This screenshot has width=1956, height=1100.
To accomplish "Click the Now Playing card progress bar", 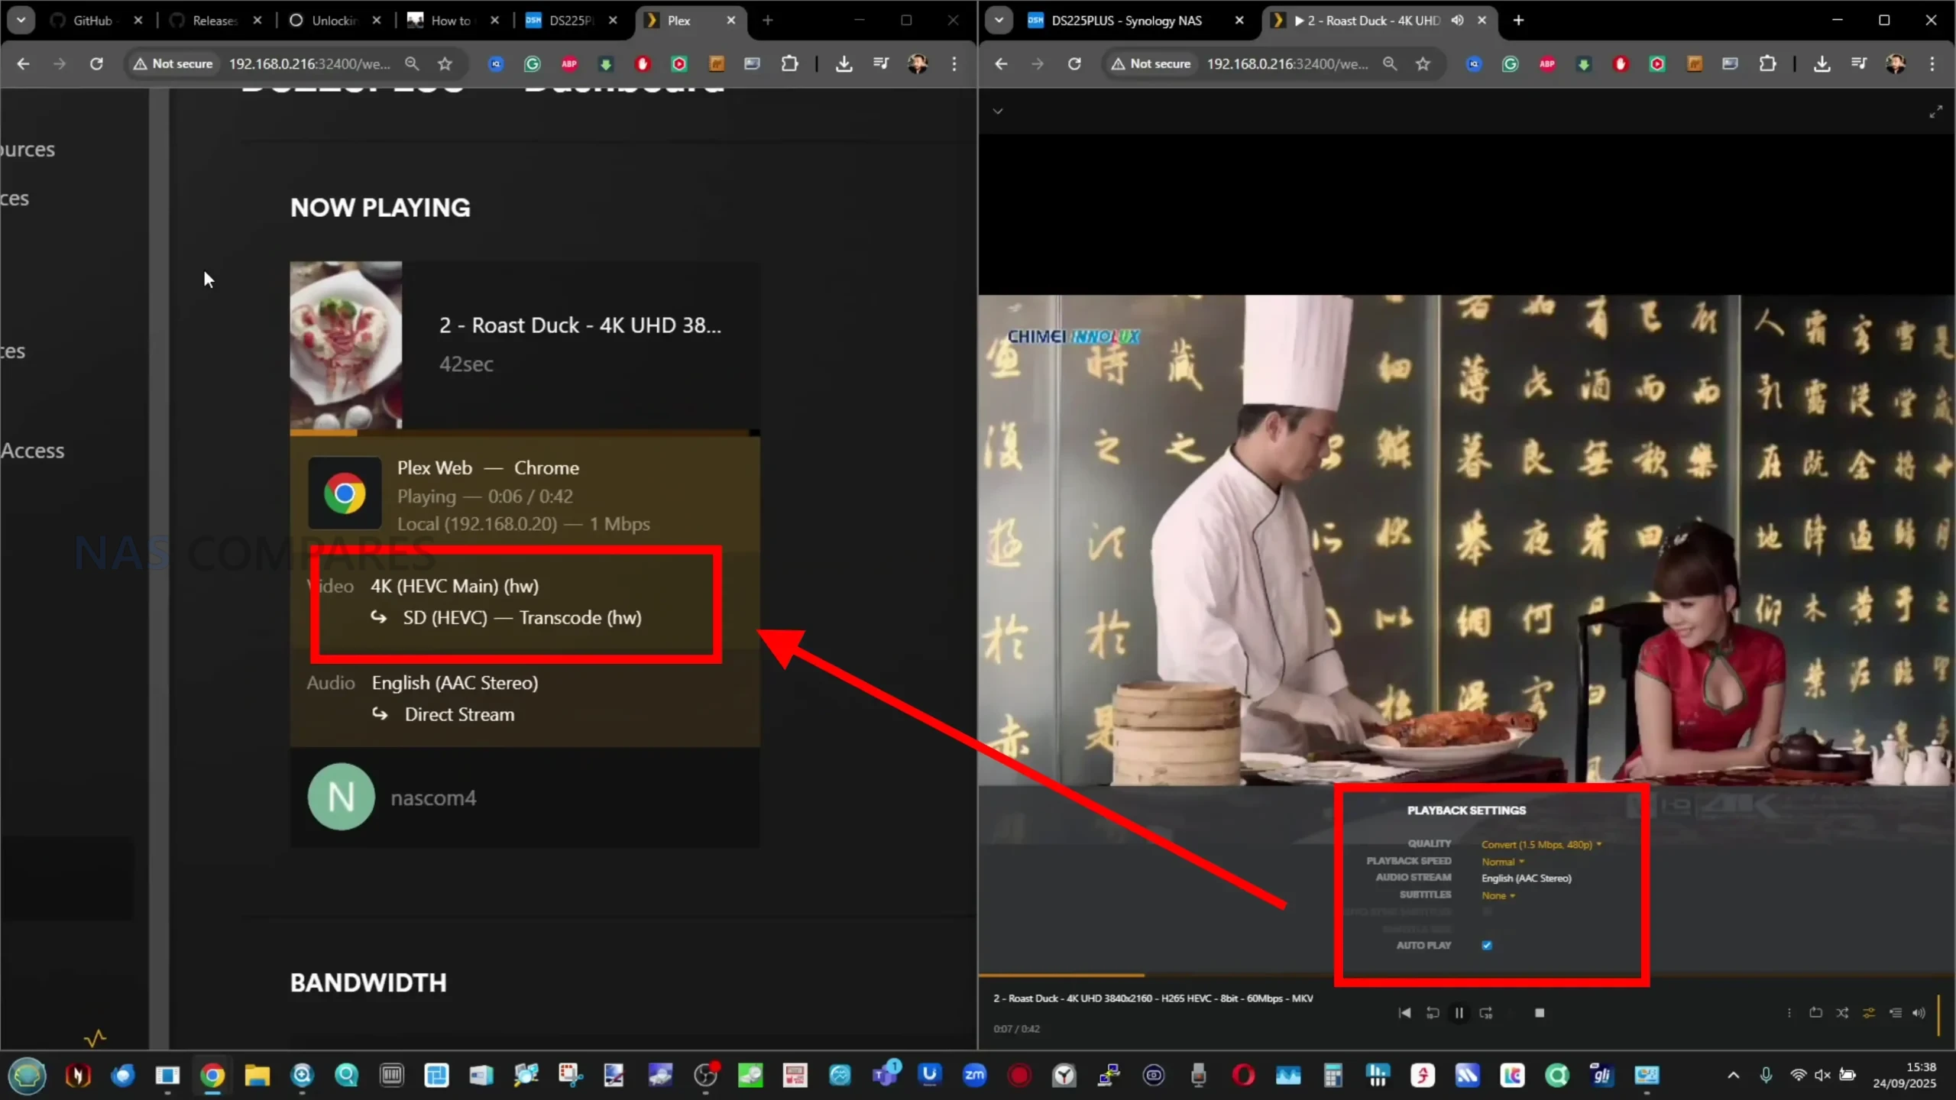I will pos(524,432).
